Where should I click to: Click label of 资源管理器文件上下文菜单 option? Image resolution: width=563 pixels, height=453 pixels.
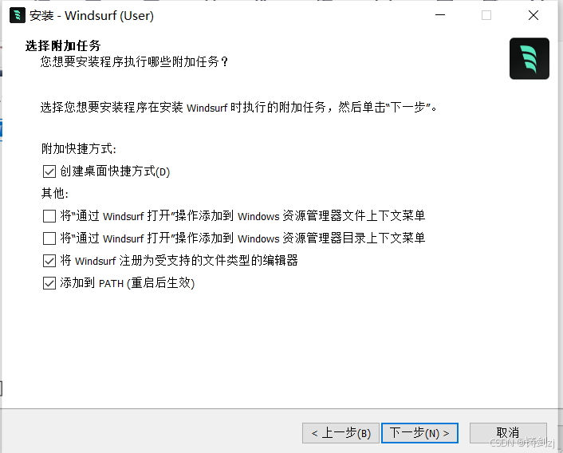[x=242, y=216]
